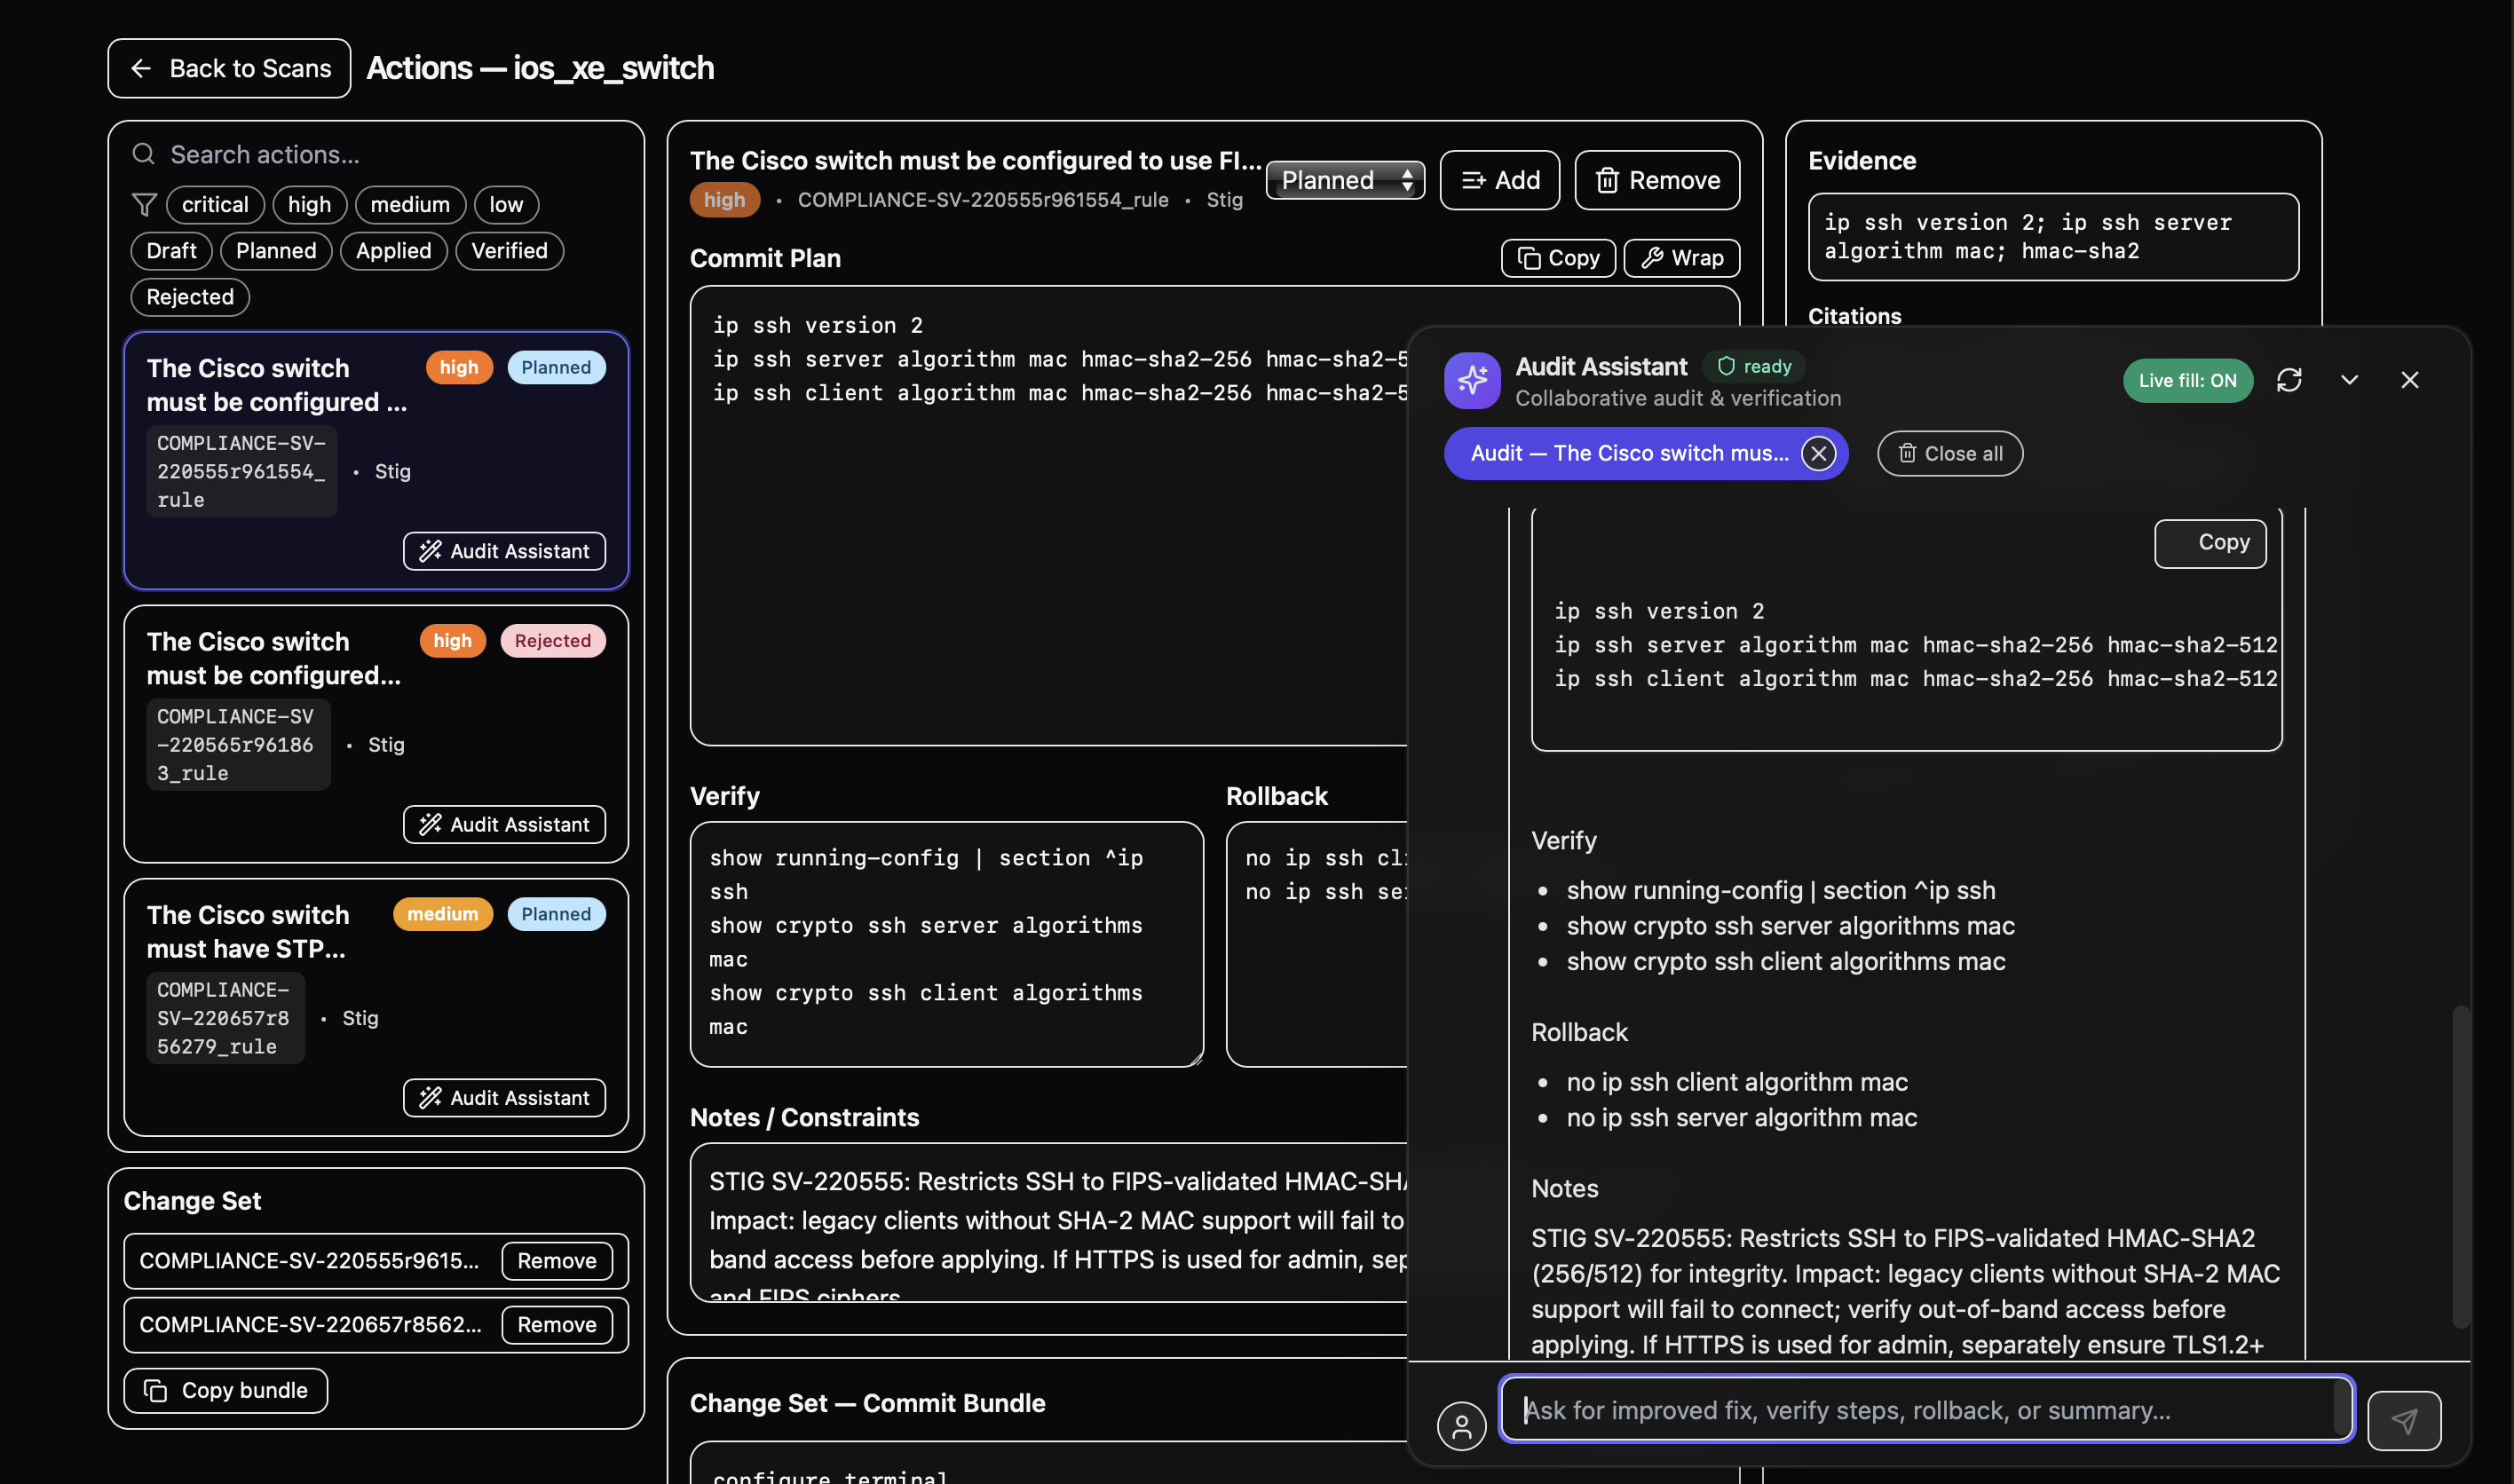Click Copy bundle in Change Set

point(226,1390)
